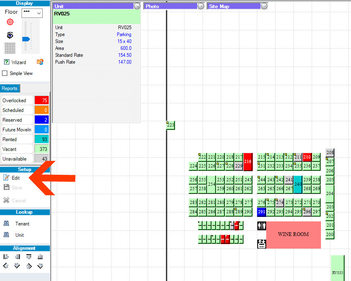Viewport: 351px width, 281px height.
Task: Click the Setup section header
Action: pos(25,169)
